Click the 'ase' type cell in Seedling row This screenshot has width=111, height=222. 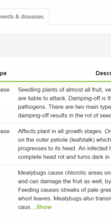click(x=5, y=90)
